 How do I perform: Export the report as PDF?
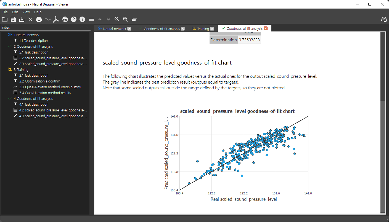point(56,19)
